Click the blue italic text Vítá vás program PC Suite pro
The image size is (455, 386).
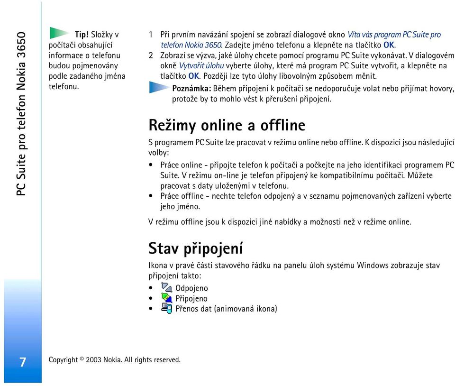(x=394, y=35)
